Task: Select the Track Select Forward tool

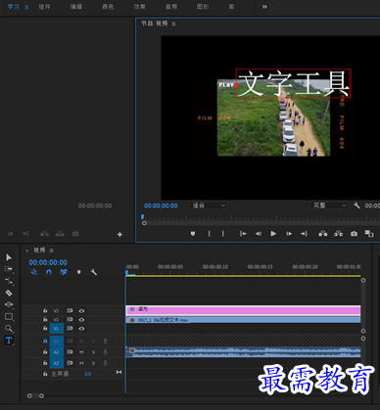Action: pos(9,269)
